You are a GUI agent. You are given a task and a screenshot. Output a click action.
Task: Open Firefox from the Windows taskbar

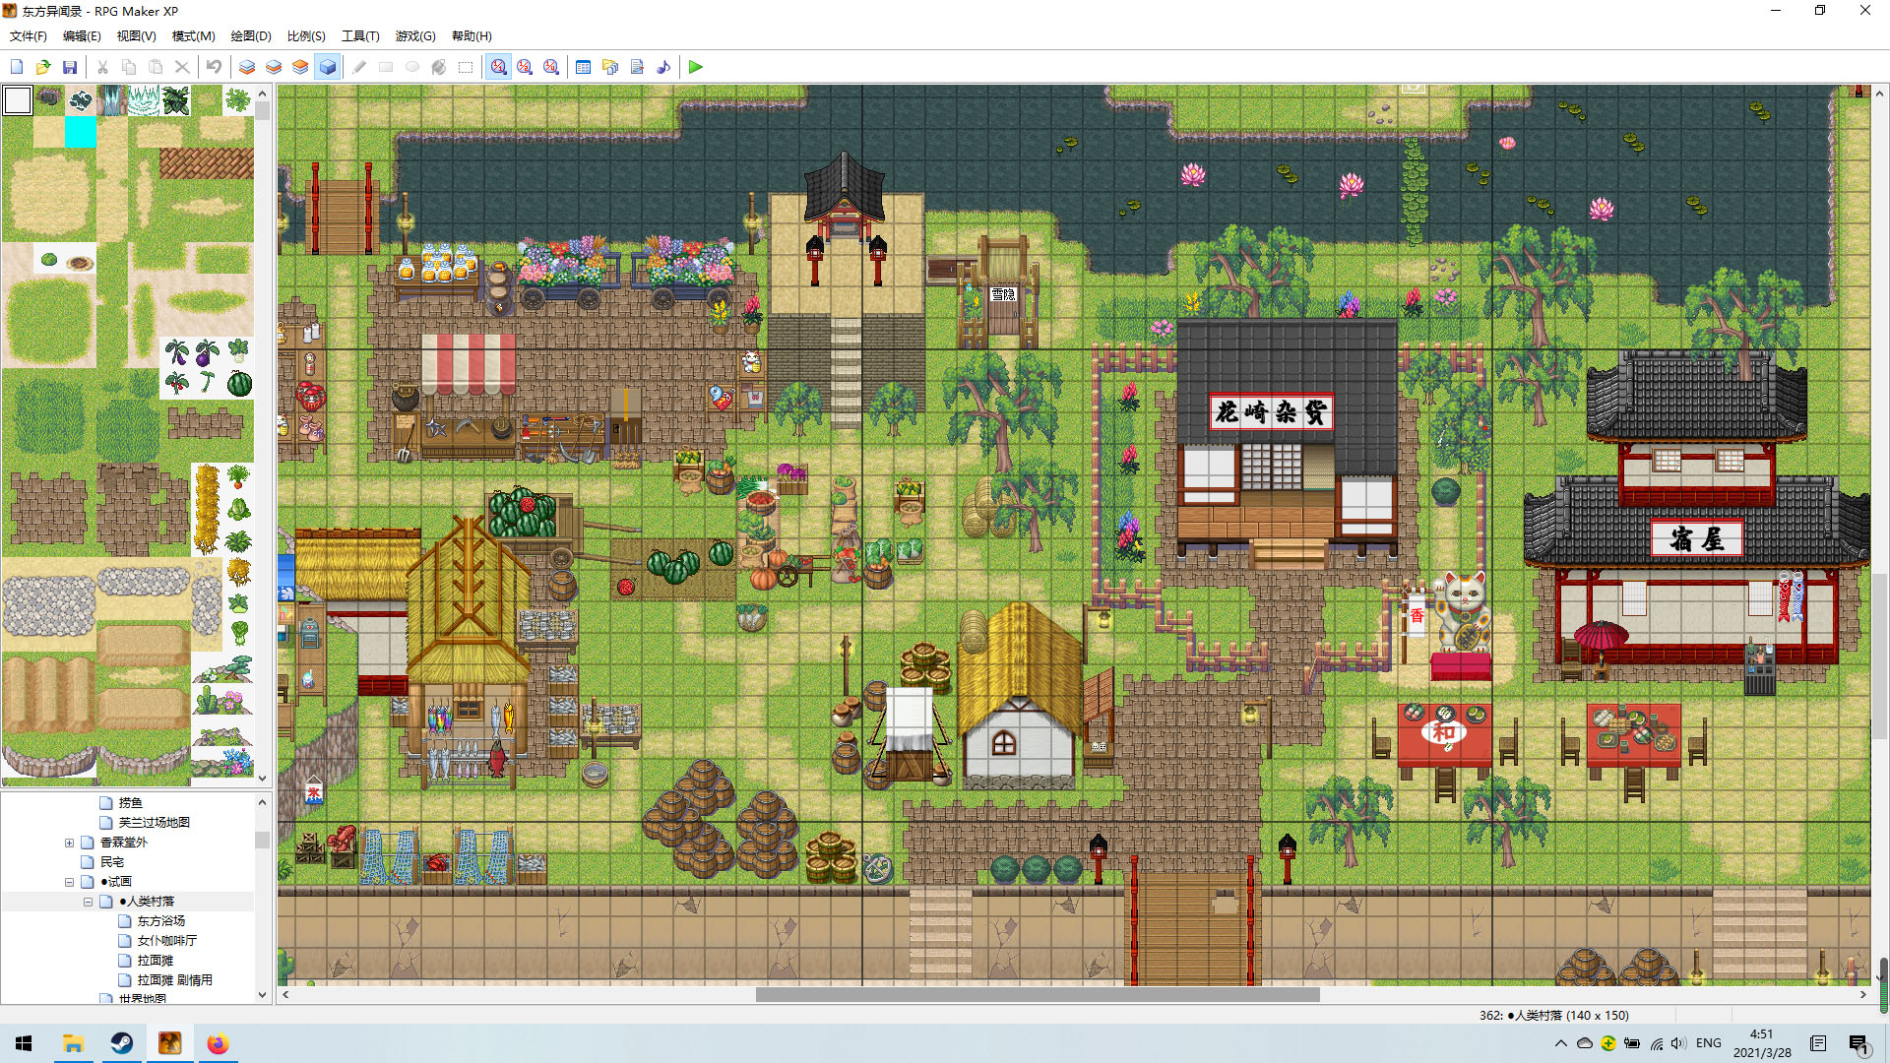(218, 1043)
